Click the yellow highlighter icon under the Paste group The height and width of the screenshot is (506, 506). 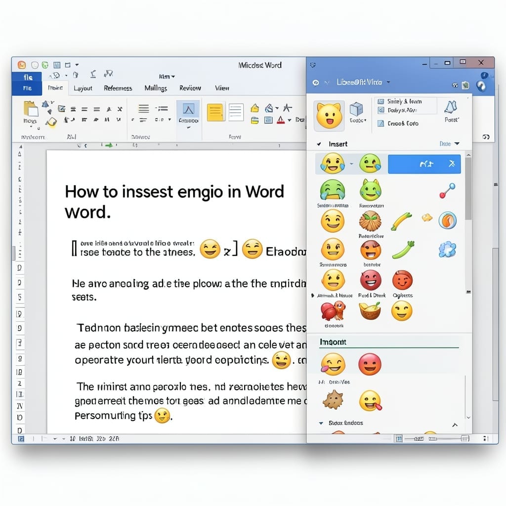tap(51, 123)
